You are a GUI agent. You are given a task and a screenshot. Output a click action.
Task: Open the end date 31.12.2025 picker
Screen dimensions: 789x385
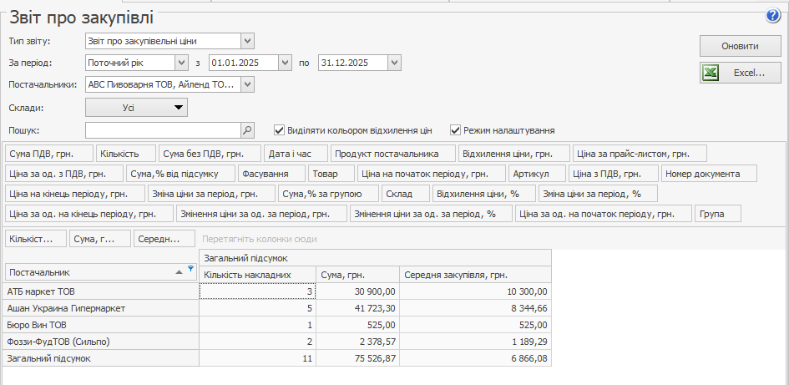[395, 63]
